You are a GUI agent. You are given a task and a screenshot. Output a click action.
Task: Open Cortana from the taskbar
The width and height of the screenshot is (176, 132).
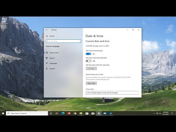51,113
